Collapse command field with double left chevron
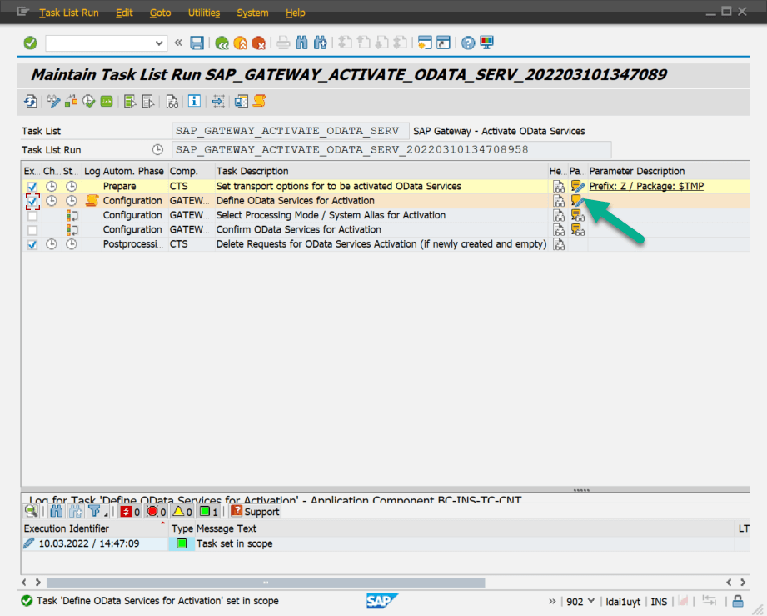 (178, 43)
